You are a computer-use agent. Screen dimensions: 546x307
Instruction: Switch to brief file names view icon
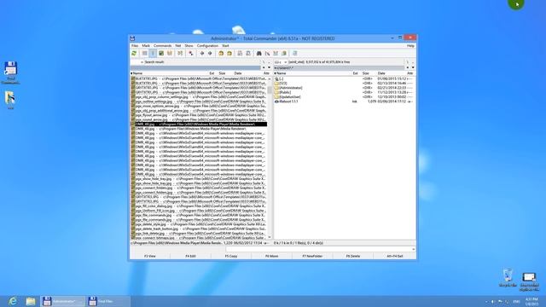(144, 53)
